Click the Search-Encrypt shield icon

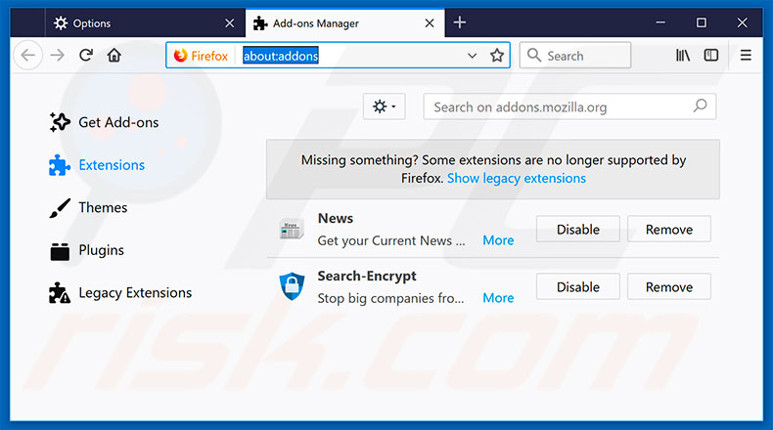pyautogui.click(x=292, y=286)
